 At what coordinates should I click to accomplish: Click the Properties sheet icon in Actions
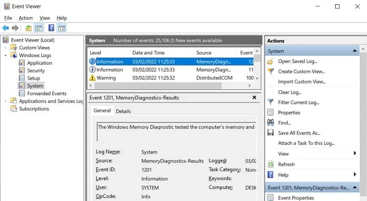[x=270, y=113]
